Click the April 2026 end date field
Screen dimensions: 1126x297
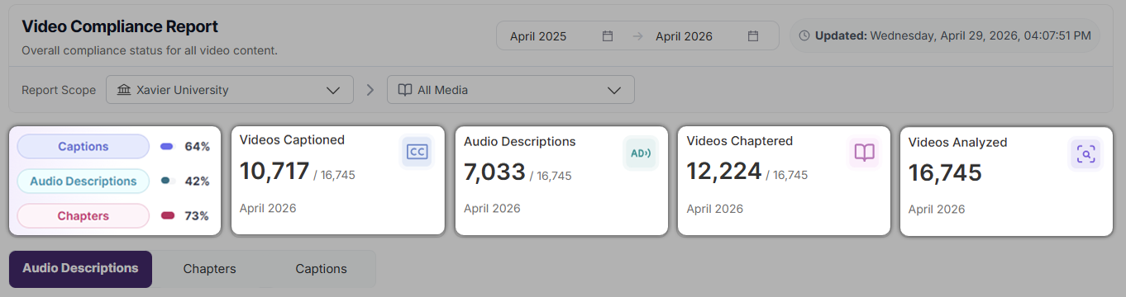tap(707, 36)
